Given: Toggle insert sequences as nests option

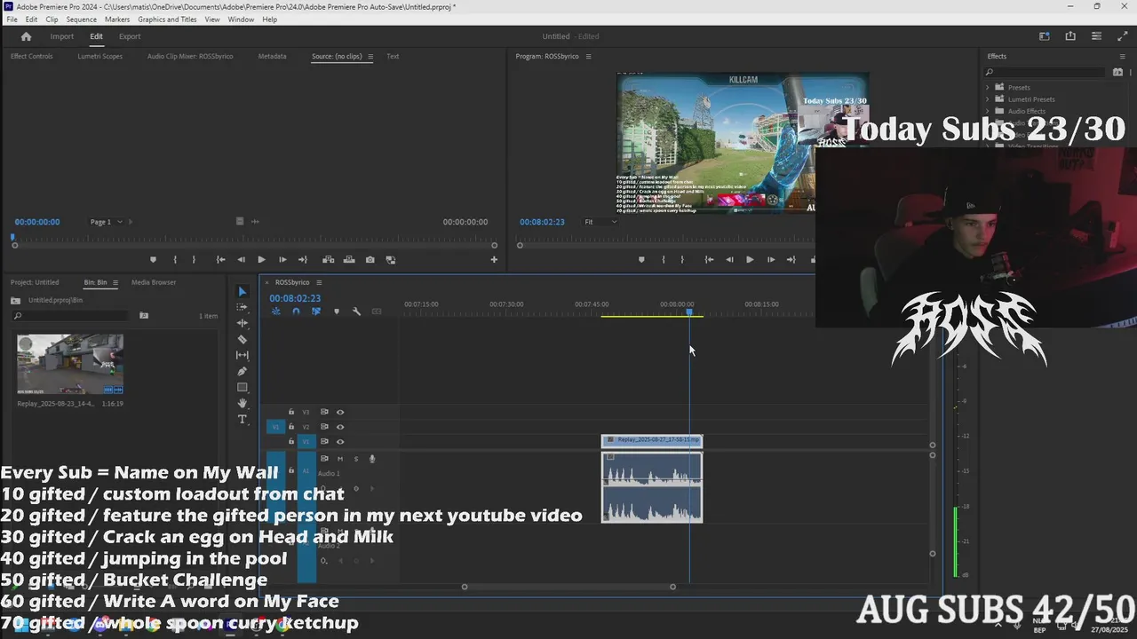Looking at the screenshot, I should click(x=276, y=312).
